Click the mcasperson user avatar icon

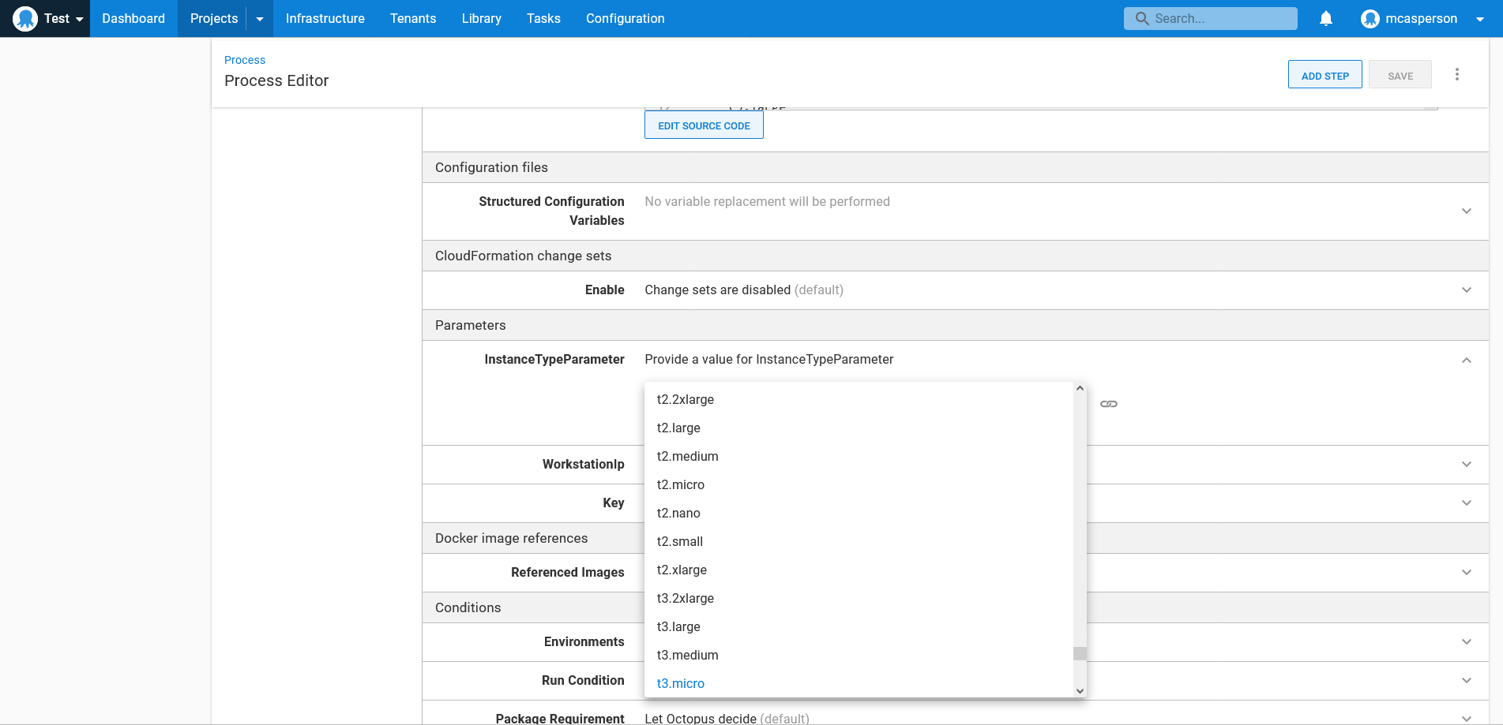(1370, 19)
